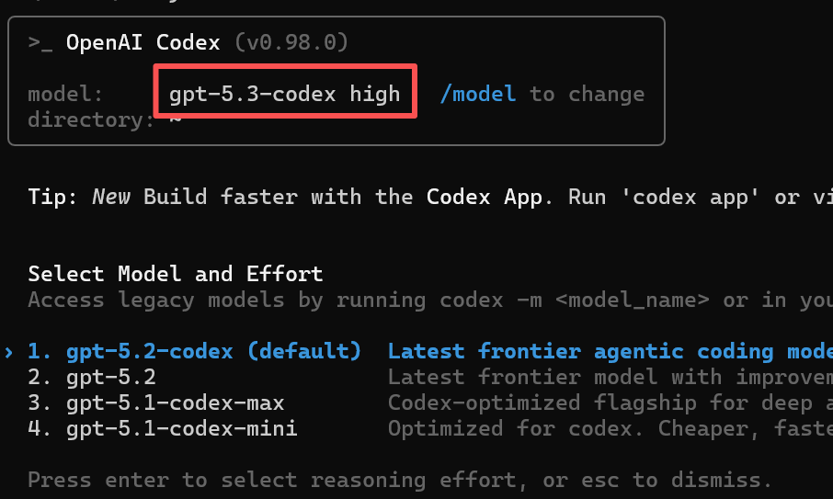833x499 pixels.
Task: Click the /model command text
Action: coord(477,94)
